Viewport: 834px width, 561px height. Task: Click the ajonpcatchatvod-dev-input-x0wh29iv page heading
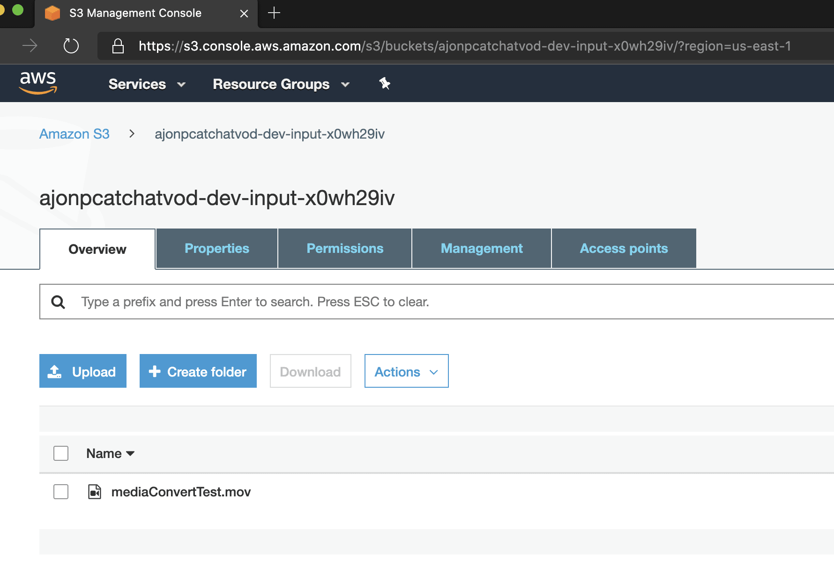(x=217, y=198)
